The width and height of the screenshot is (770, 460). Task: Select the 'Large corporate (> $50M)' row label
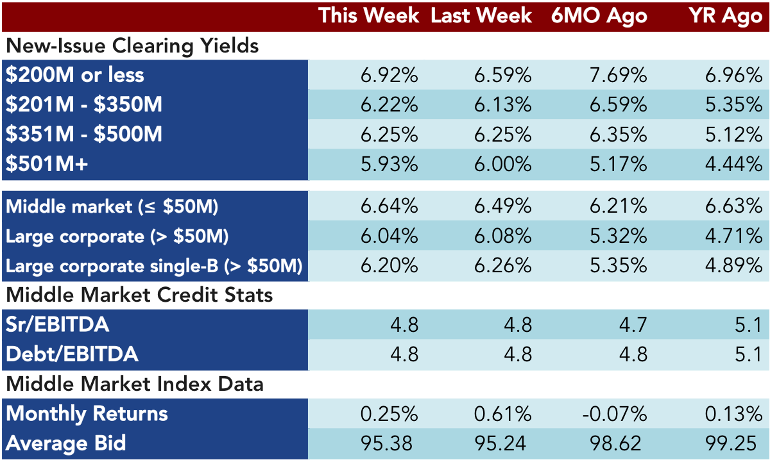117,236
